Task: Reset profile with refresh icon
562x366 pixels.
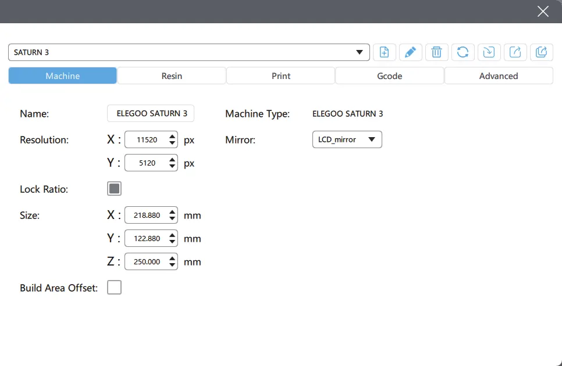Action: [463, 52]
